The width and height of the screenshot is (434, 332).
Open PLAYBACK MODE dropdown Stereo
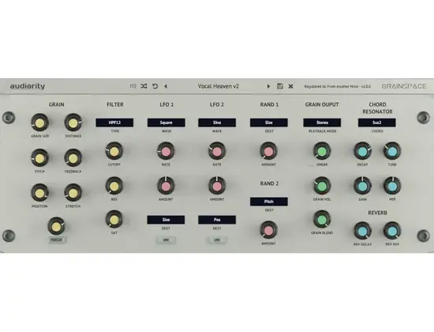click(x=322, y=123)
